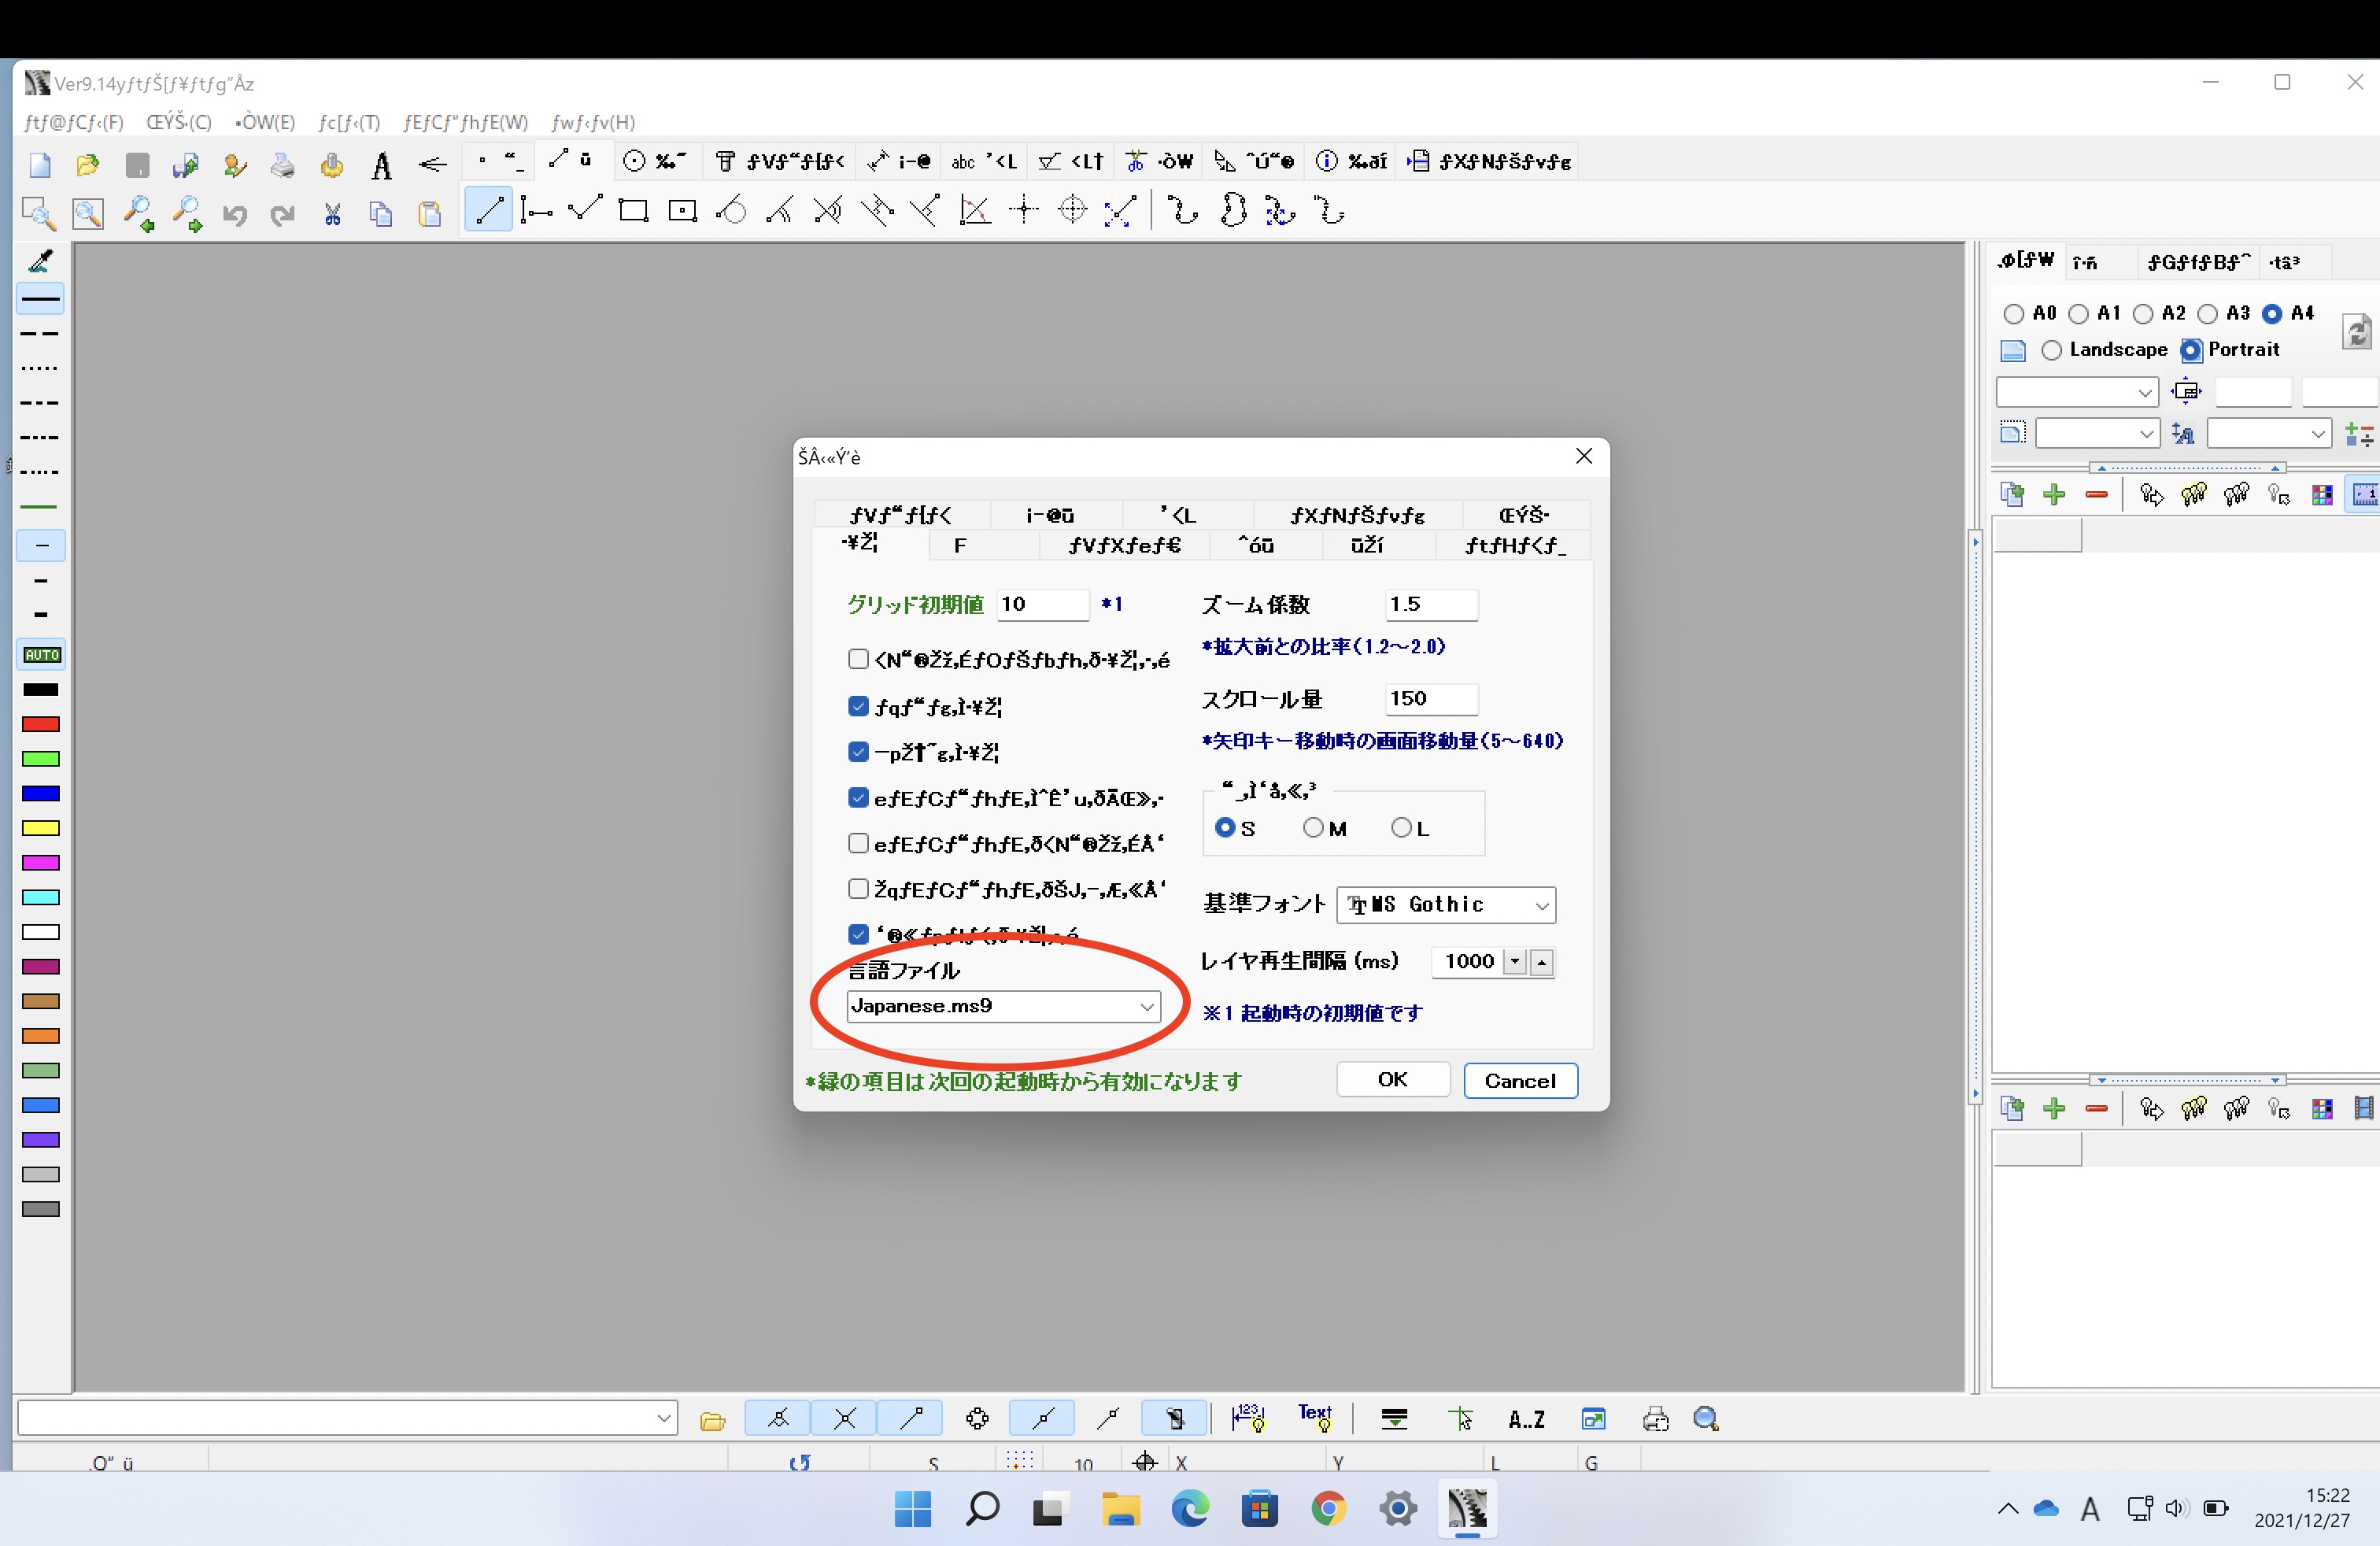
Task: Pick the magenta color swatch
Action: [41, 863]
